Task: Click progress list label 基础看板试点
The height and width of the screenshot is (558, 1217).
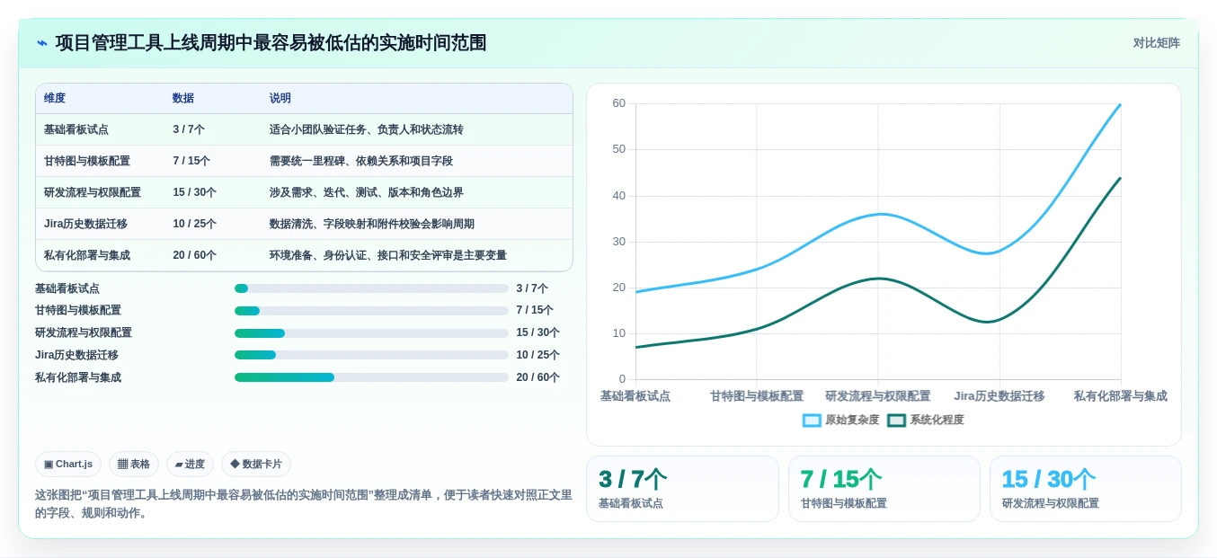Action: tap(67, 288)
